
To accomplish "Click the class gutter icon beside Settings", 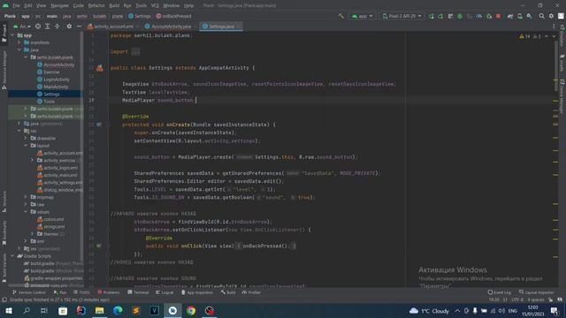I will (x=100, y=68).
